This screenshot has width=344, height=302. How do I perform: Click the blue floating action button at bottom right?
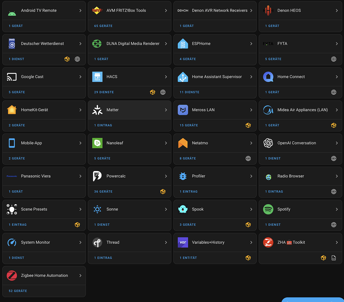pyautogui.click(x=313, y=300)
